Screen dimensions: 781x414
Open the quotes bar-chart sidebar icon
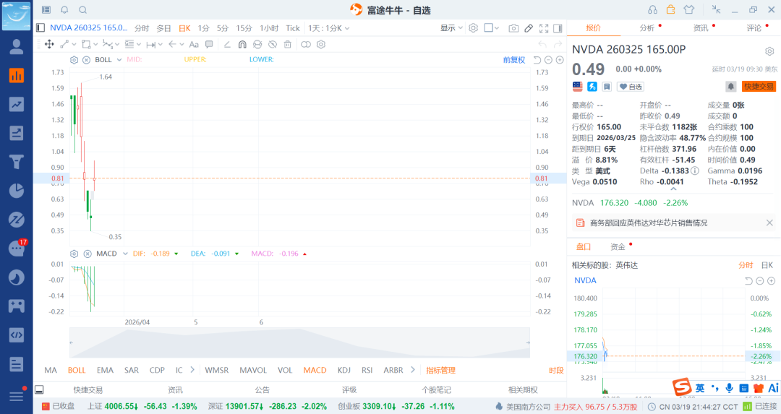pos(17,76)
